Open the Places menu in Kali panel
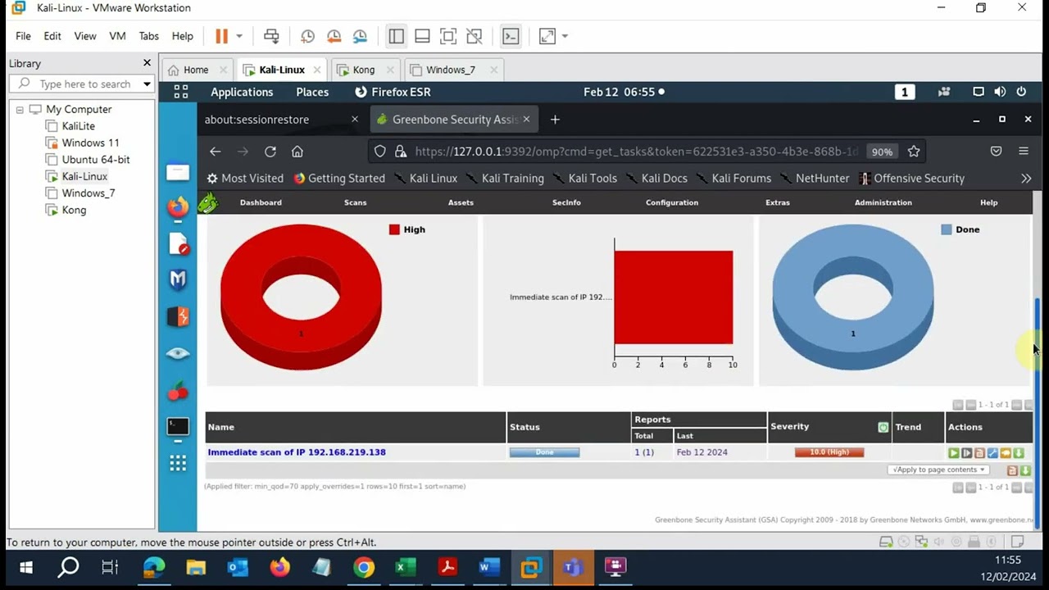This screenshot has width=1049, height=590. [312, 92]
